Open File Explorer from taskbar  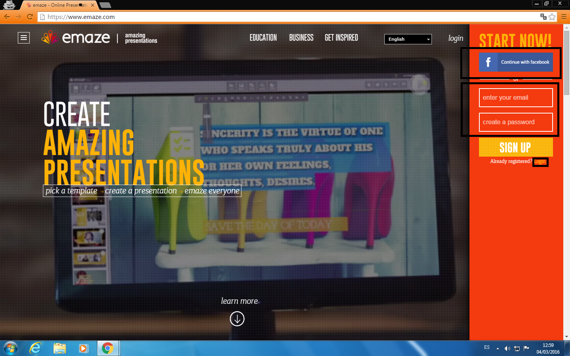click(60, 348)
